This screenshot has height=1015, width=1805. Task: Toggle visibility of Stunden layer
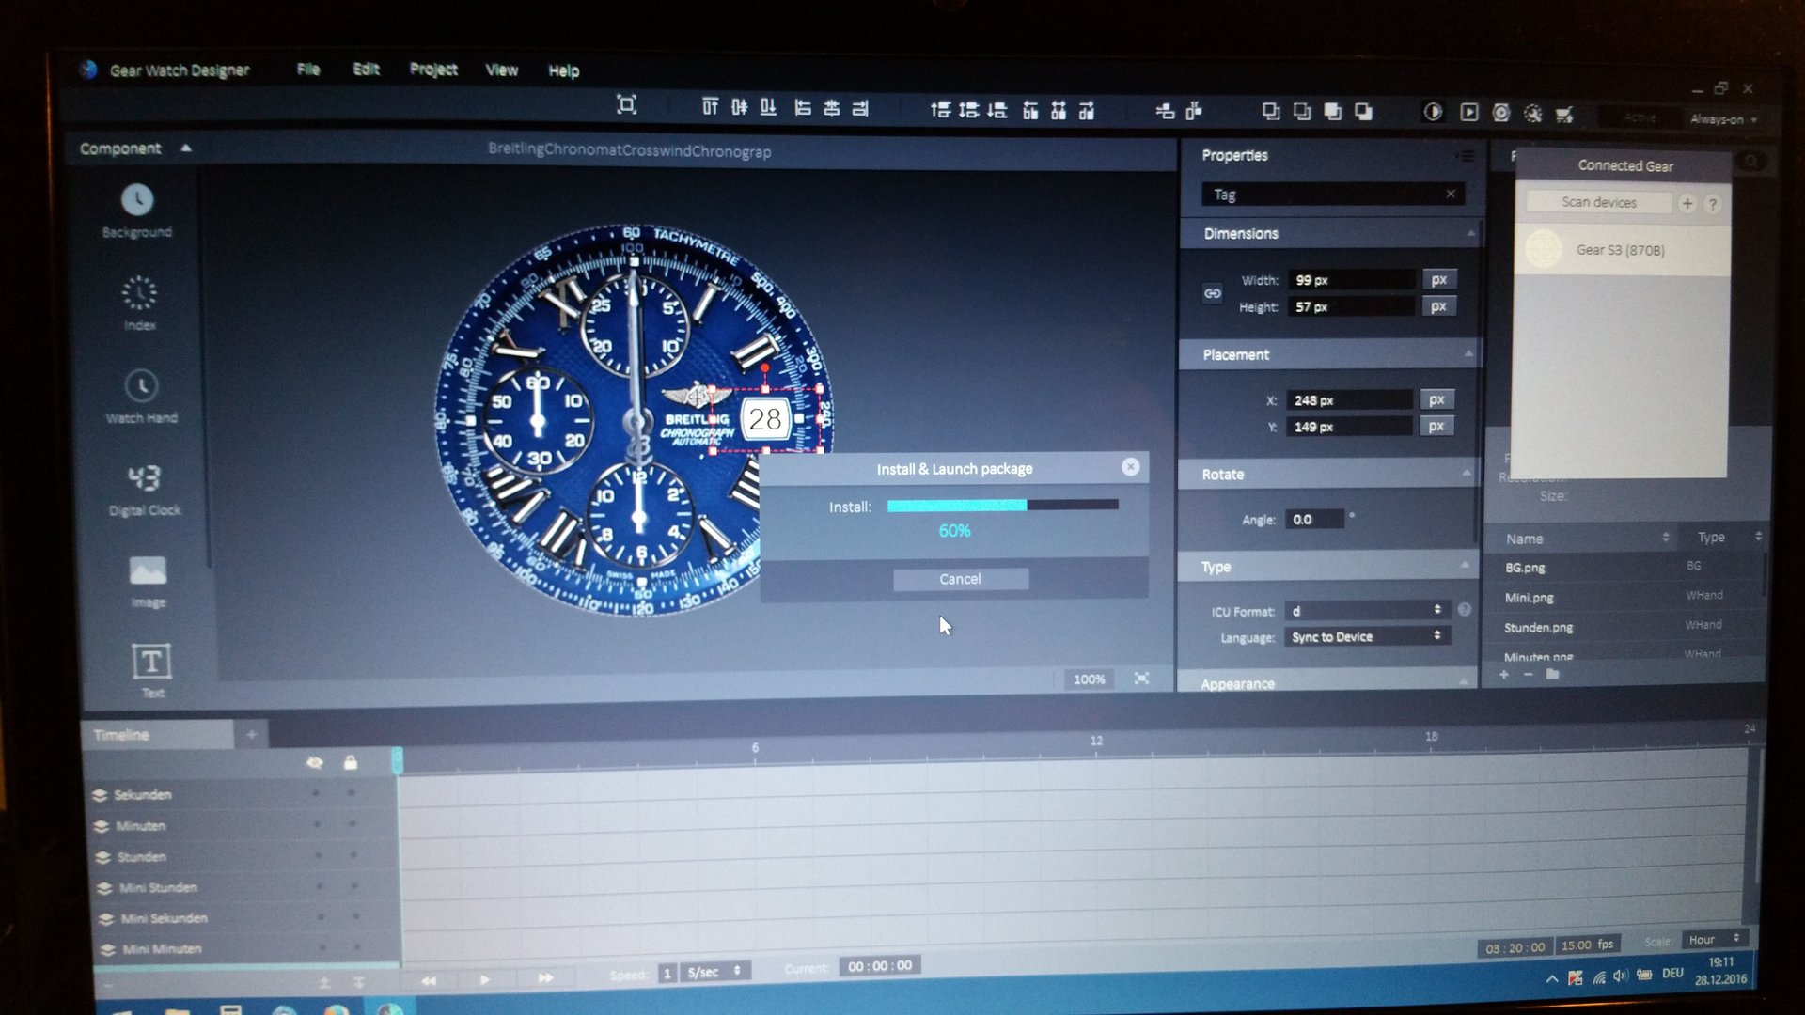click(318, 856)
